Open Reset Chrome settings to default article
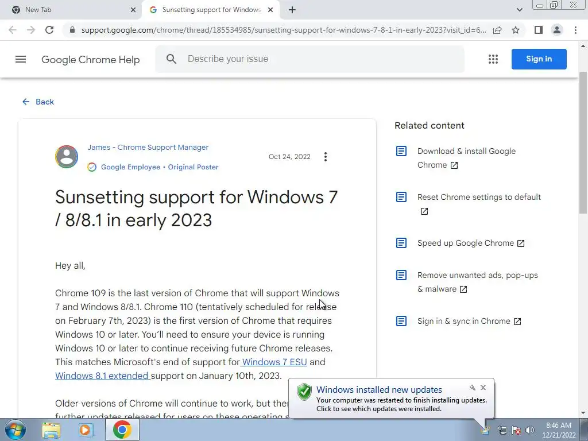The width and height of the screenshot is (588, 441). (479, 204)
